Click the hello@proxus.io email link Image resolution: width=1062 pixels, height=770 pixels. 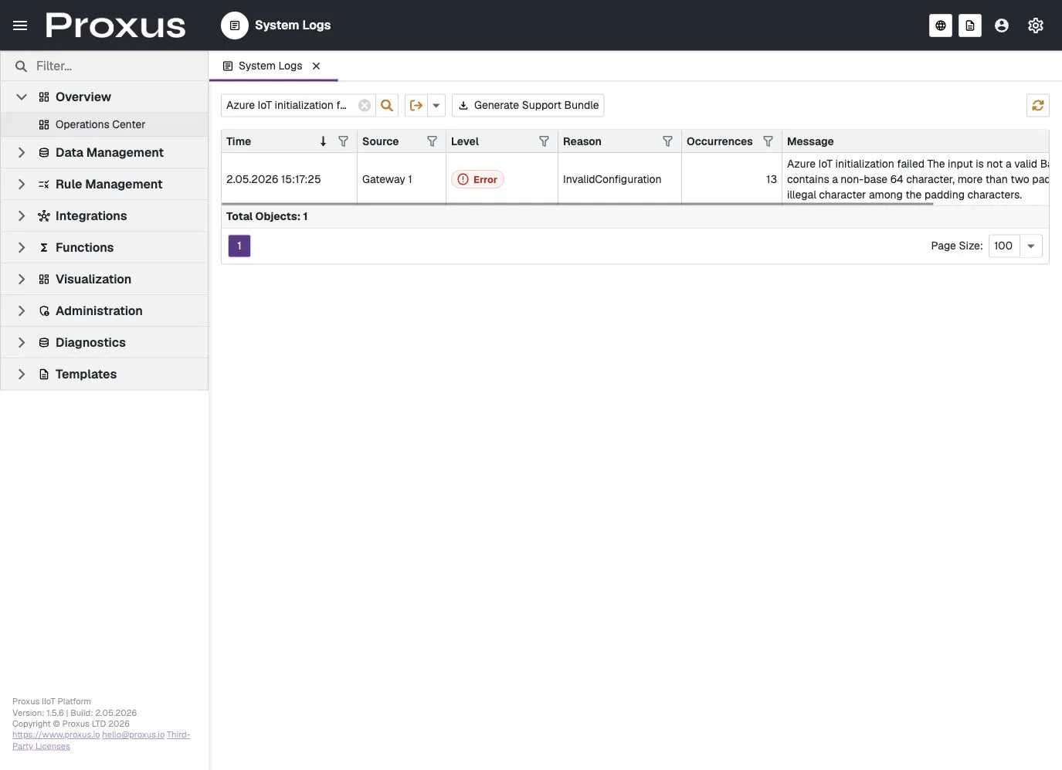tap(134, 735)
